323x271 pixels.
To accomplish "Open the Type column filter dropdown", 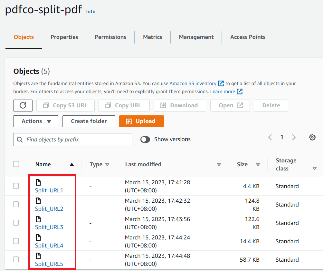I will tap(107, 164).
